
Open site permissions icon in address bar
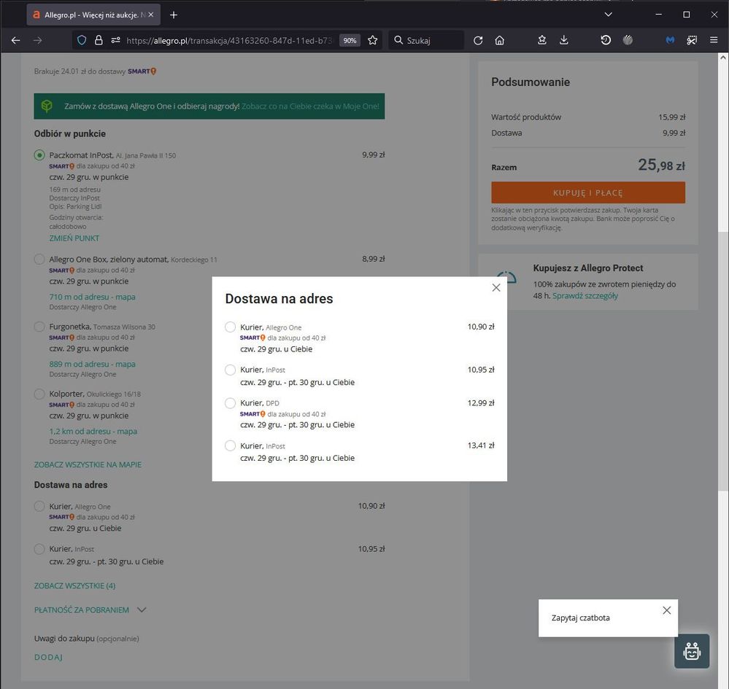(116, 40)
